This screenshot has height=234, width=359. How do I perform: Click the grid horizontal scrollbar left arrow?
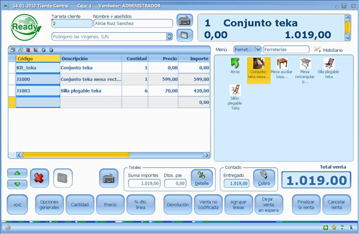click(19, 155)
